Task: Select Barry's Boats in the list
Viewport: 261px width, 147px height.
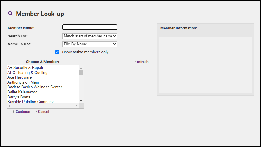Action: coord(19,97)
